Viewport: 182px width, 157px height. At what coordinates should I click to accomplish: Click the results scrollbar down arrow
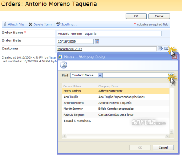pos(172,132)
